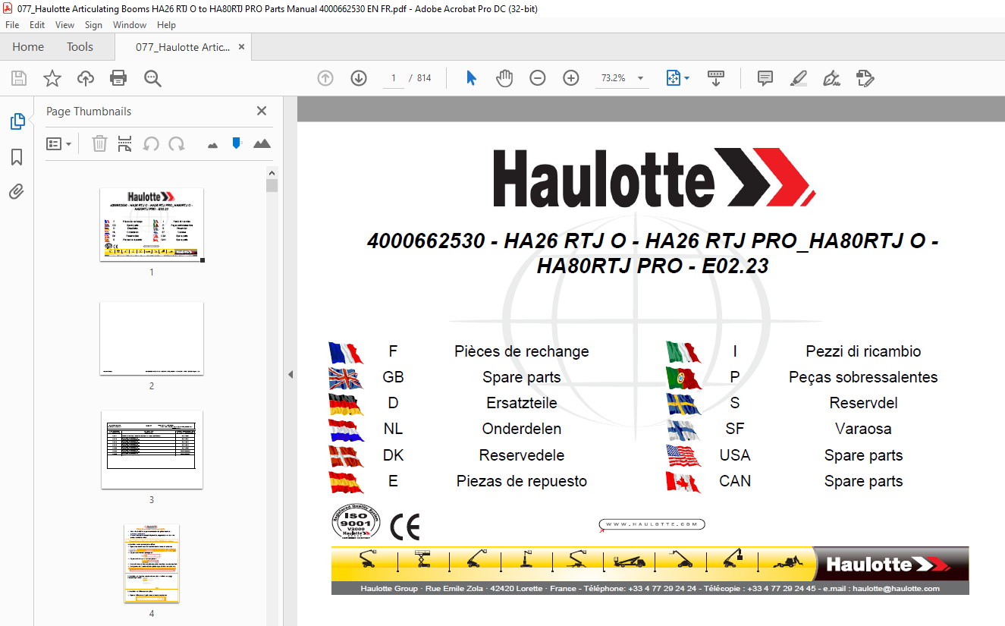Viewport: 1005px width, 626px height.
Task: Click the cloud upload icon
Action: pyautogui.click(x=86, y=78)
